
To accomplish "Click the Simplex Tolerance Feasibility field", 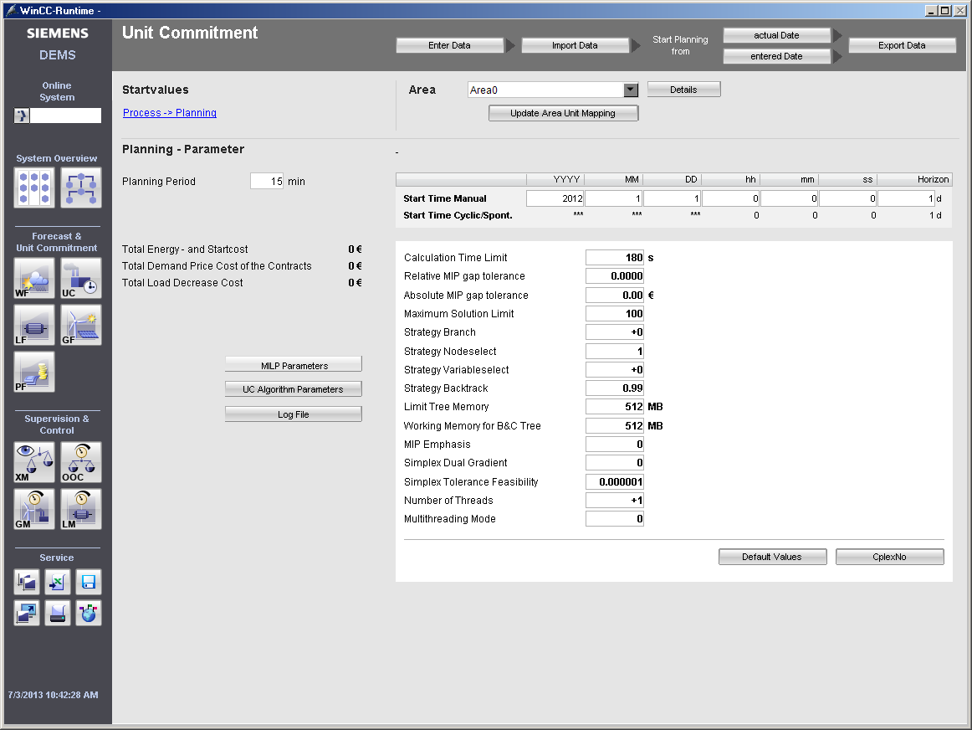I will (615, 482).
